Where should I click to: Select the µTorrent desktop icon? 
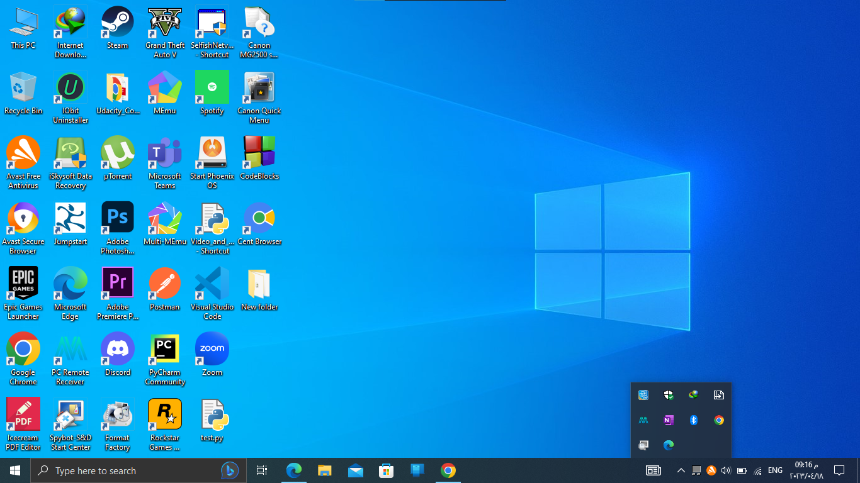coord(118,159)
